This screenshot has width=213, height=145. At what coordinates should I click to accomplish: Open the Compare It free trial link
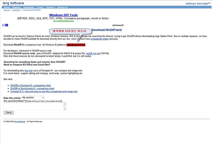point(28,71)
